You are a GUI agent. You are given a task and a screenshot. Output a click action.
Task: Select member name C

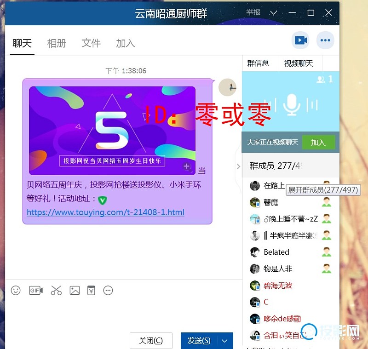[266, 302]
